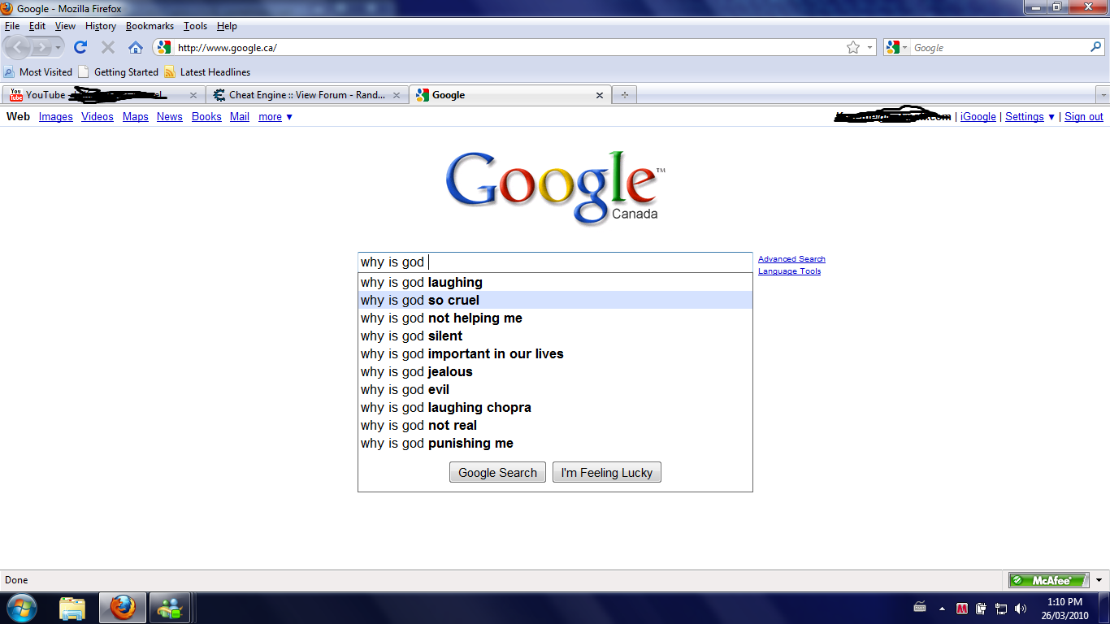Open the McAfee SiteAdvisor dropdown arrow

1099,580
